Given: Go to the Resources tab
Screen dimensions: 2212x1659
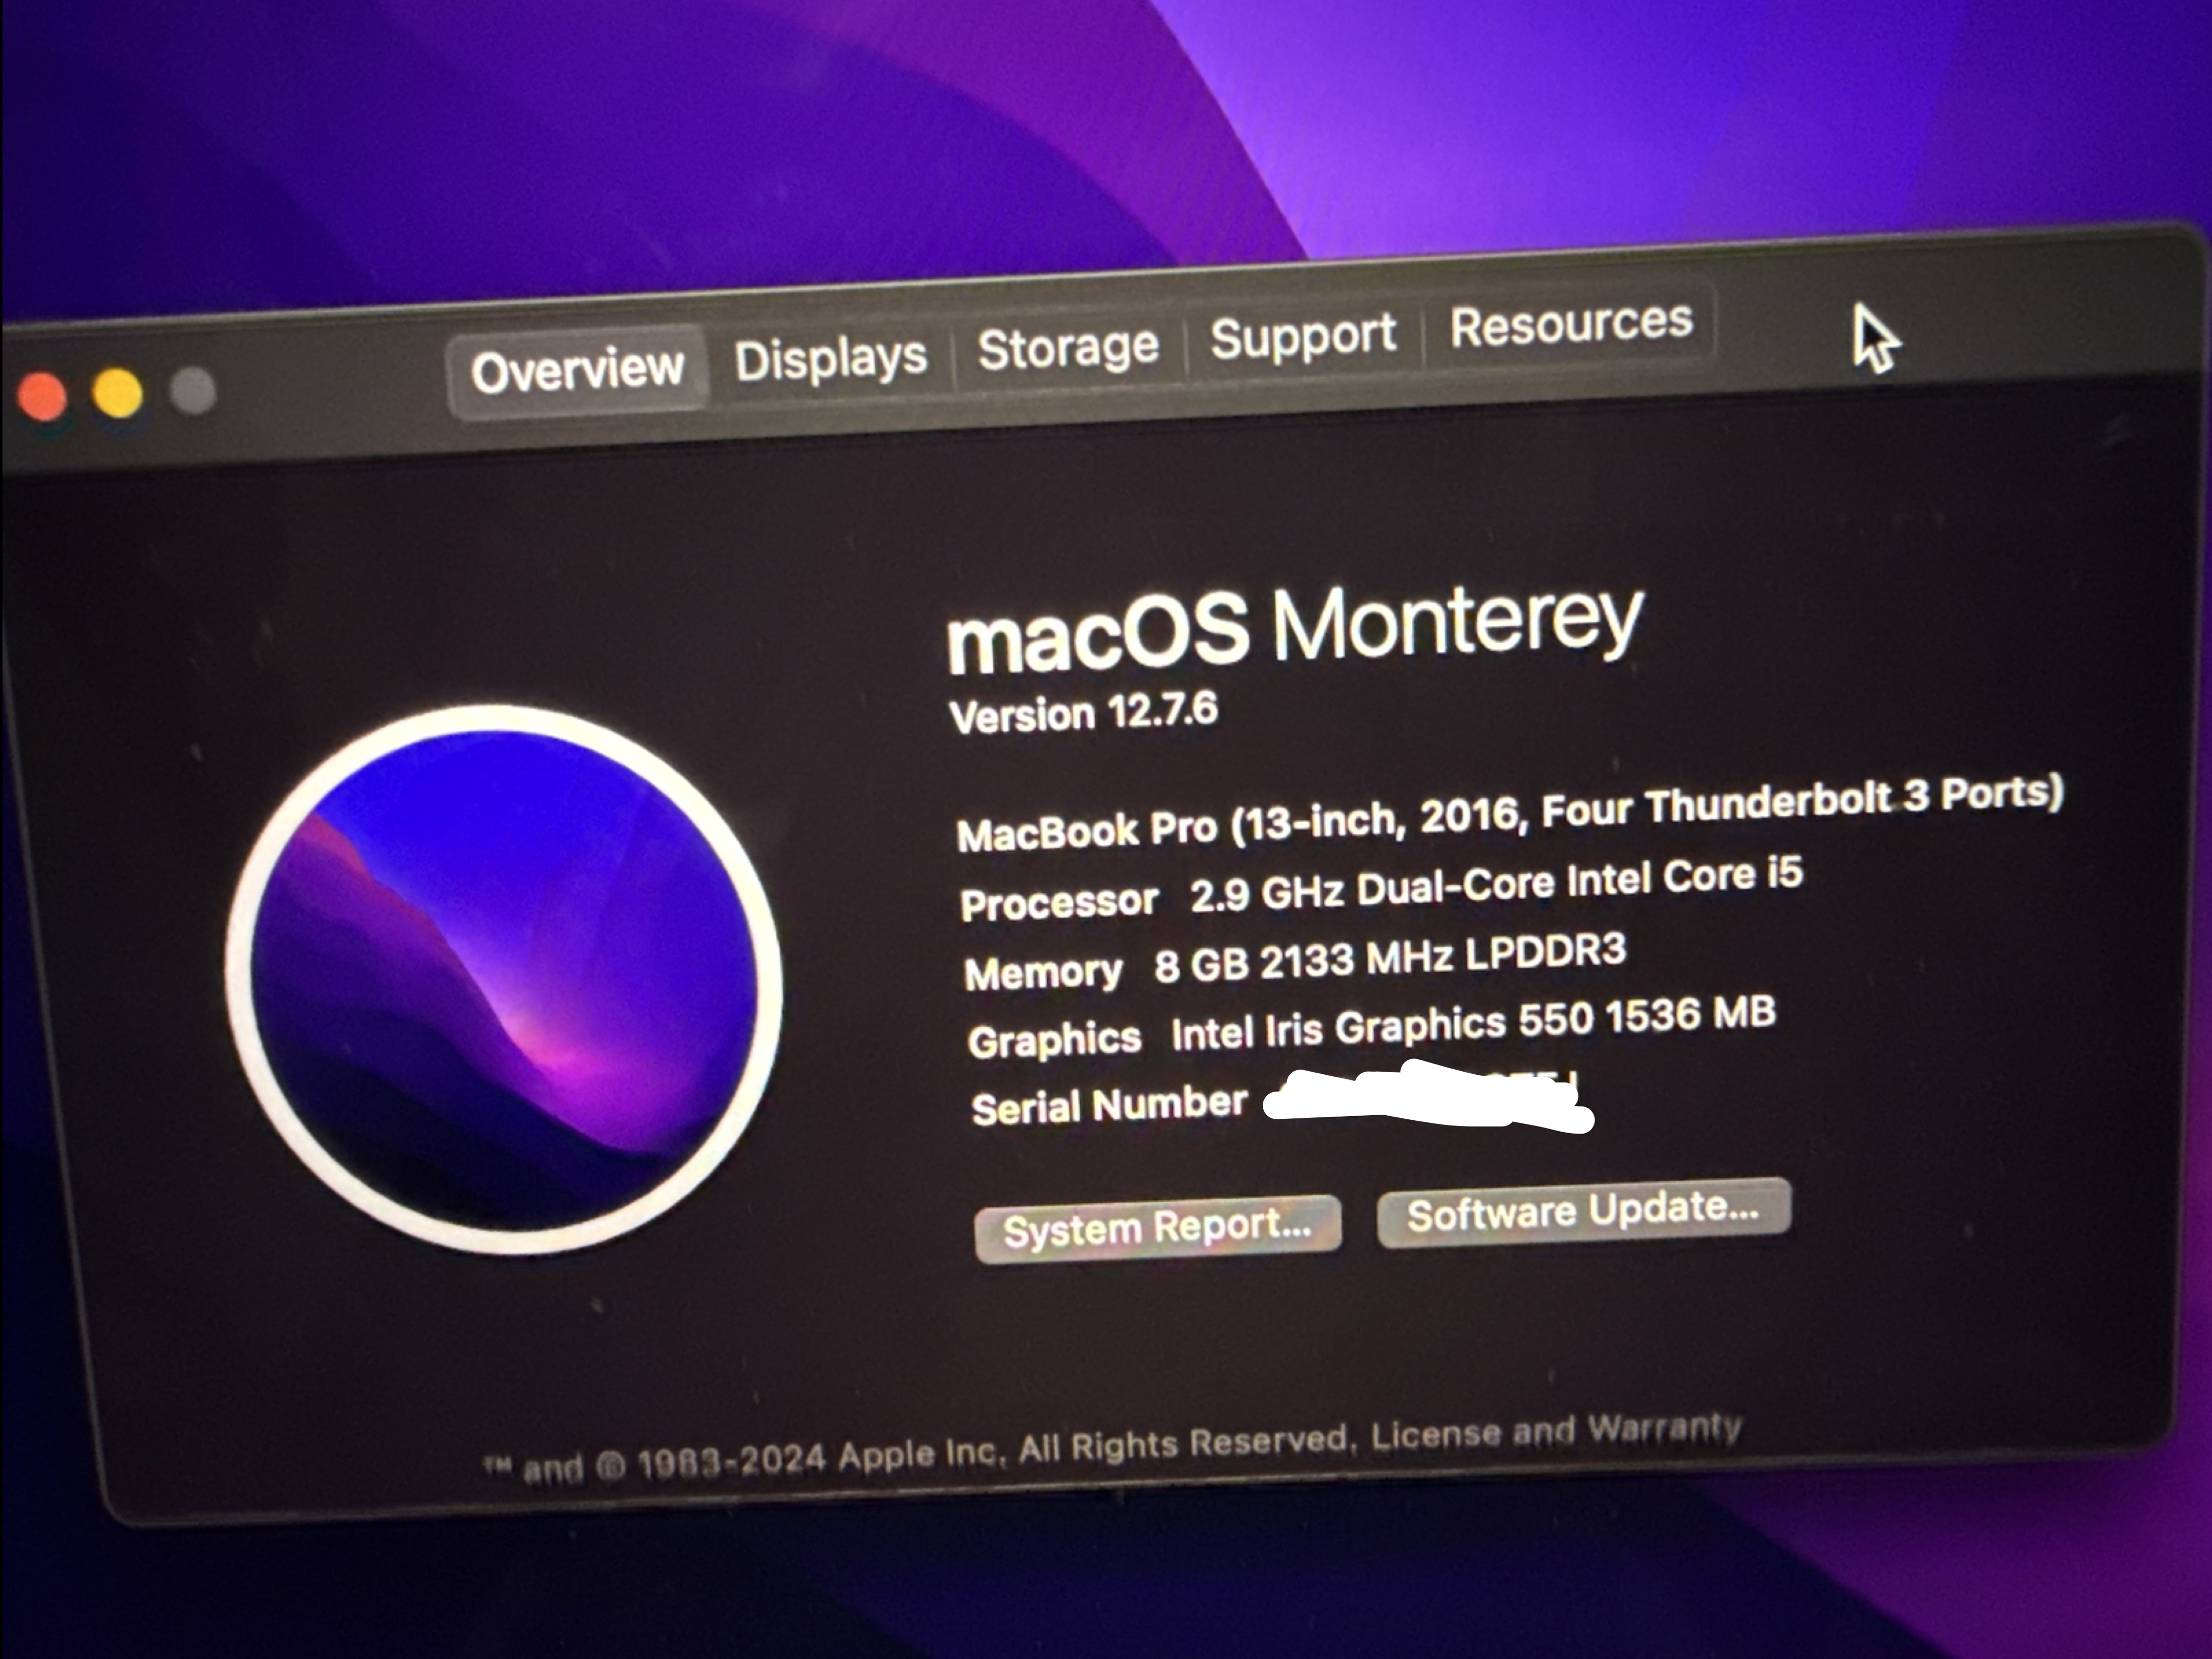Looking at the screenshot, I should (1571, 323).
